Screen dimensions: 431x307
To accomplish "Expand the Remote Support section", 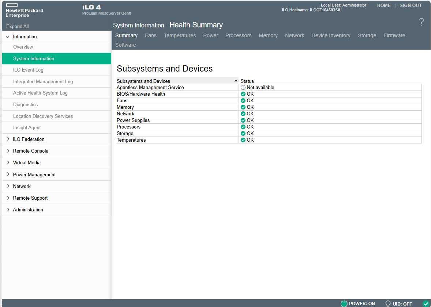I will [x=8, y=198].
